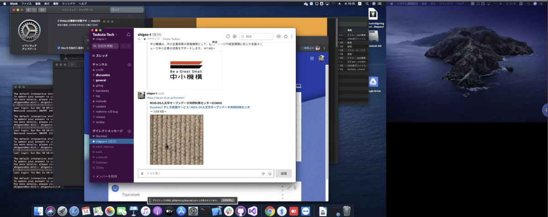
Task: Open Slackbot direct message
Action: pos(101,136)
